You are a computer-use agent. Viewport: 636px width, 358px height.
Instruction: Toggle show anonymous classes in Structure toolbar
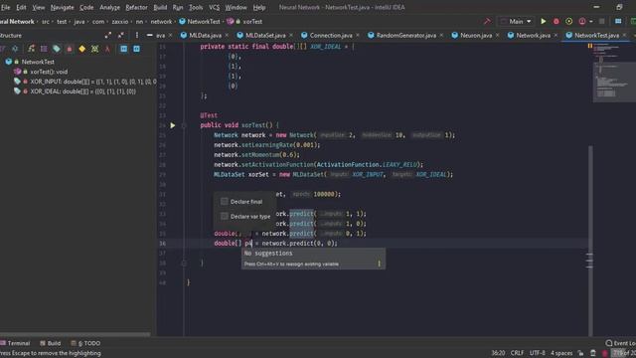pos(44,49)
